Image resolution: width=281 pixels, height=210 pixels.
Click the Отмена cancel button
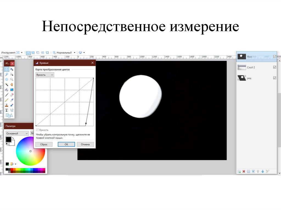click(85, 144)
